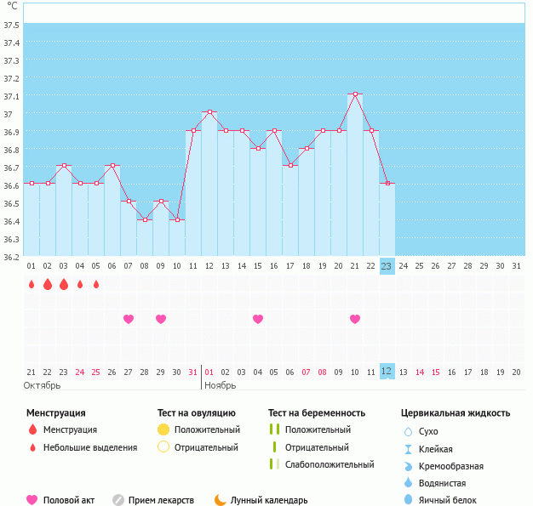This screenshot has width=533, height=506.
Task: Click the temperature point at cycle day 12
Action: (x=209, y=112)
